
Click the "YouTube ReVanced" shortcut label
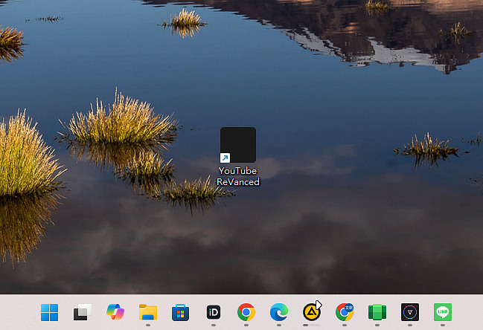pos(238,176)
